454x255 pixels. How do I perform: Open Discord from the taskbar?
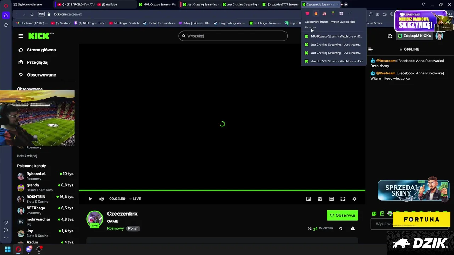coord(29,249)
